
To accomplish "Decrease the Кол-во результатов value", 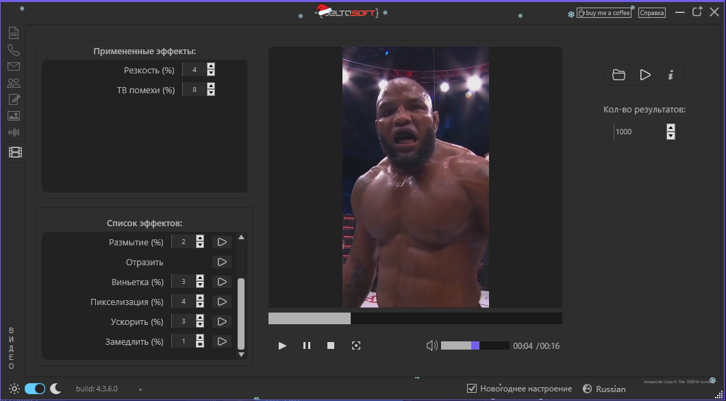I will [671, 136].
